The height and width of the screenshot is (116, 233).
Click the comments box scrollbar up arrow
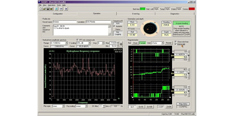coord(109,26)
